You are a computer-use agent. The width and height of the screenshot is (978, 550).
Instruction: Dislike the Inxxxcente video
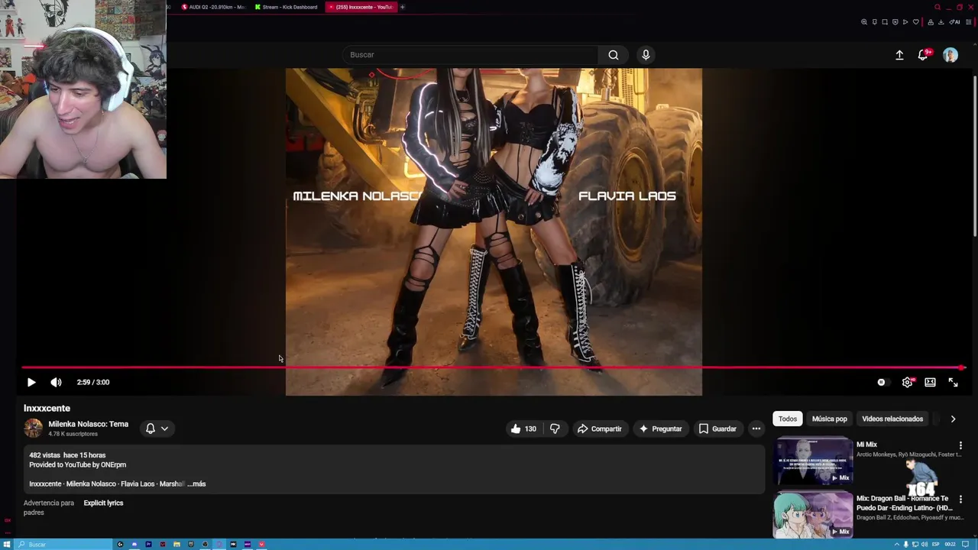[555, 429]
